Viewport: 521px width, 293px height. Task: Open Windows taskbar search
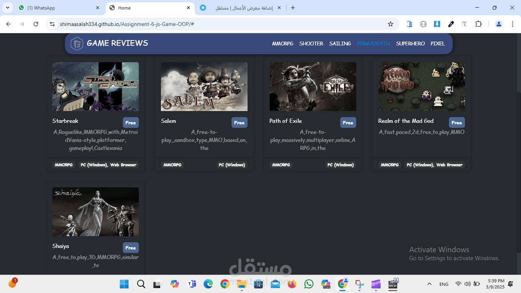tap(141, 284)
